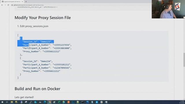
Task: Click the browser back arrow
Action: coord(2,5)
